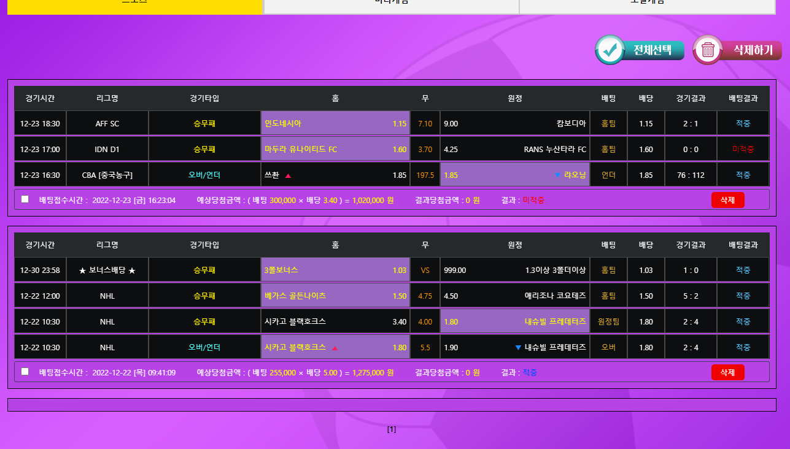
Task: Click red up arrow beside highlighted 시카고 블랙호크스
Action: [x=335, y=348]
